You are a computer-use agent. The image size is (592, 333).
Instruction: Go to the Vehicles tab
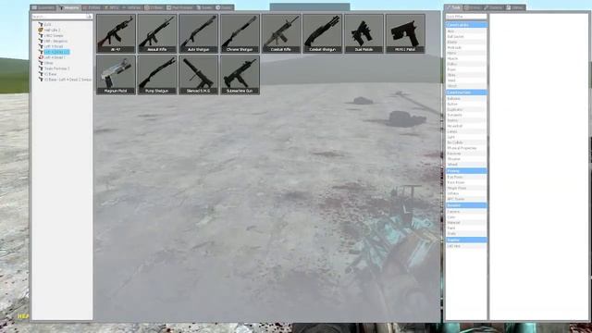(131, 7)
